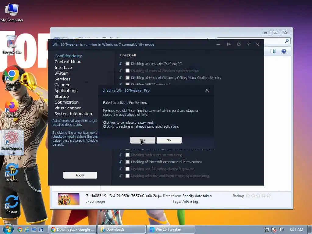Set rating to five stars
The image size is (312, 234).
point(269,196)
